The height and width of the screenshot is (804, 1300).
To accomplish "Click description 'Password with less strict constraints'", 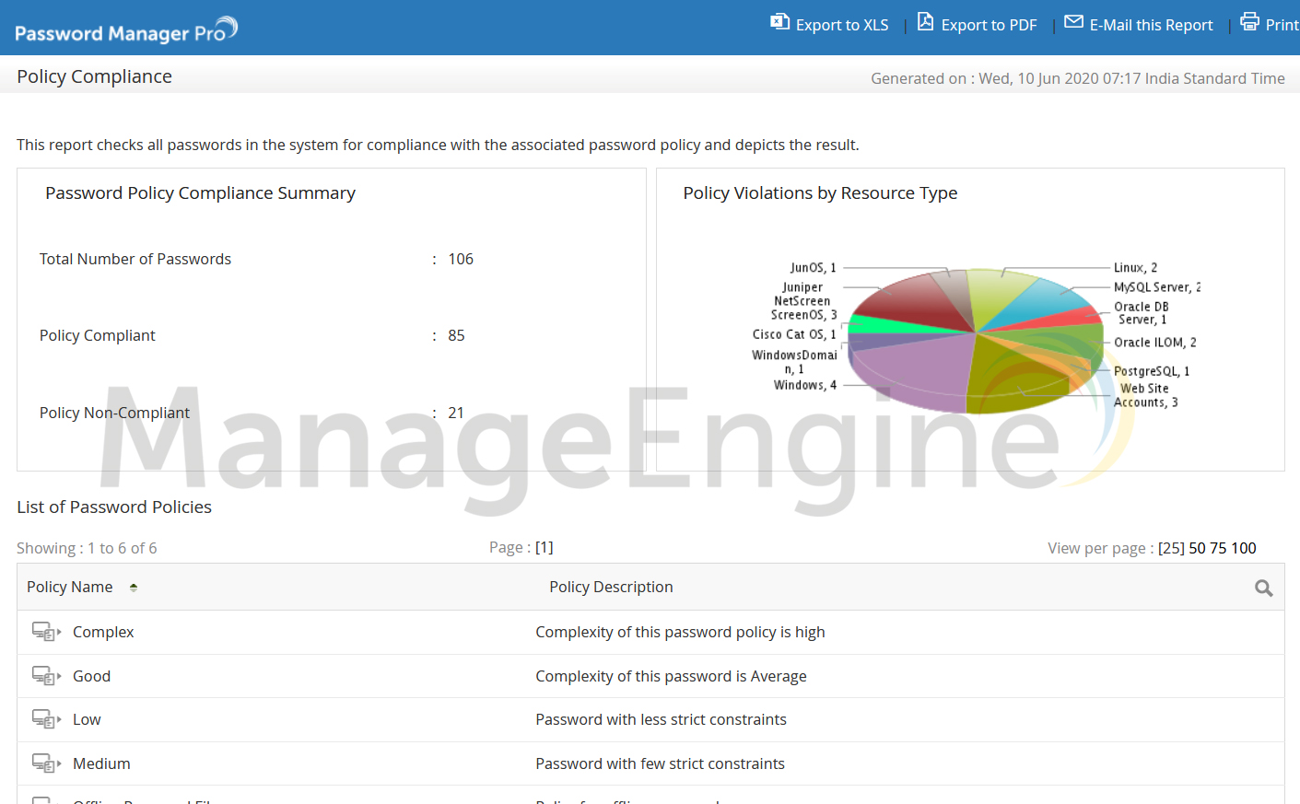I will click(661, 719).
